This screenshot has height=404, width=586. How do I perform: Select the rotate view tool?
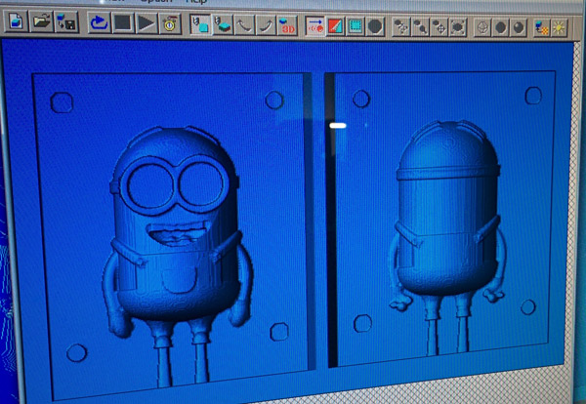tap(401, 27)
